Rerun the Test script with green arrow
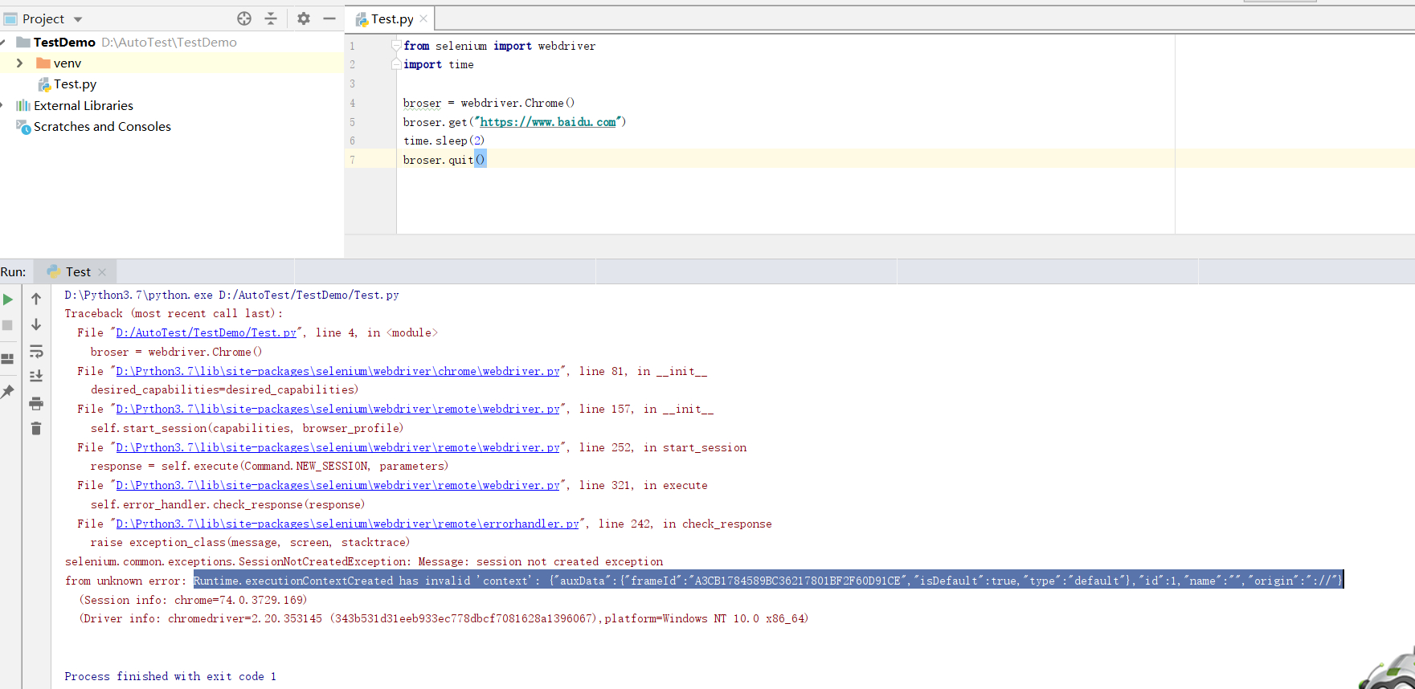 [x=8, y=300]
